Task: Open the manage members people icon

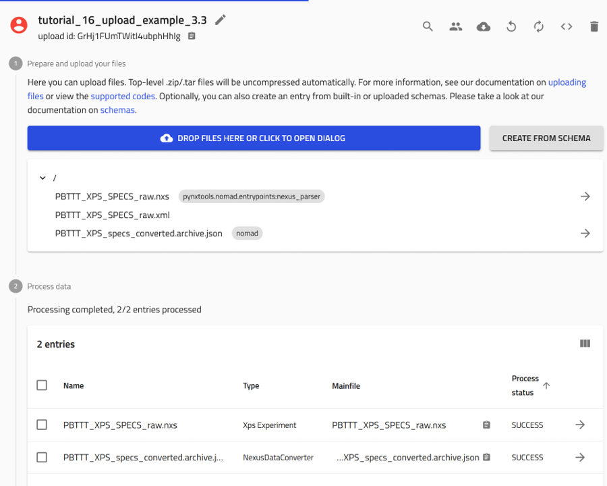Action: (456, 26)
